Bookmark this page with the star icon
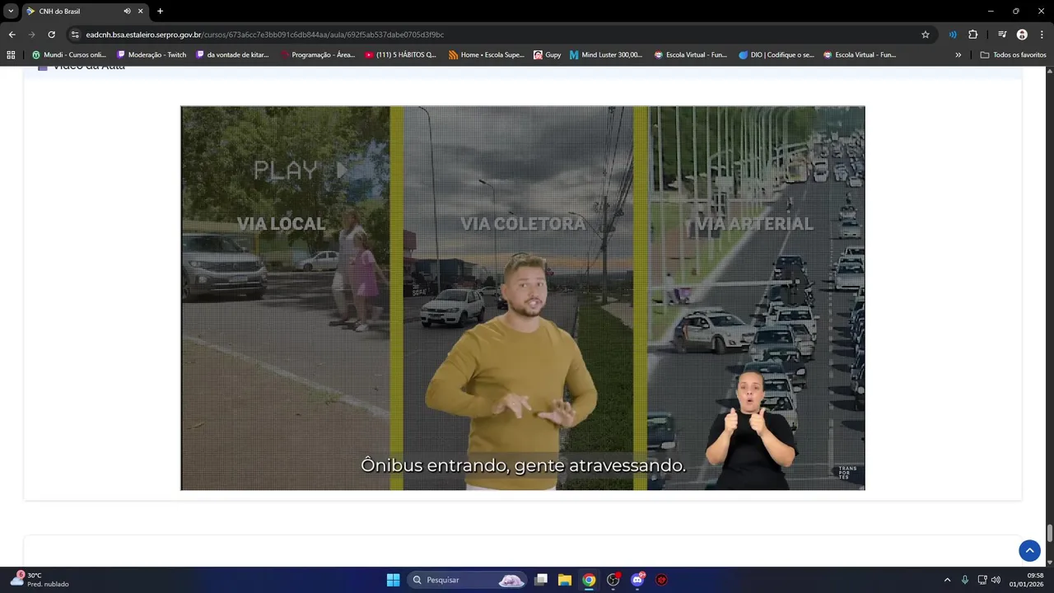The width and height of the screenshot is (1054, 593). pyautogui.click(x=926, y=35)
